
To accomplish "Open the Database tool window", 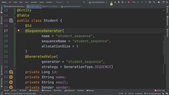I will click(x=167, y=21).
